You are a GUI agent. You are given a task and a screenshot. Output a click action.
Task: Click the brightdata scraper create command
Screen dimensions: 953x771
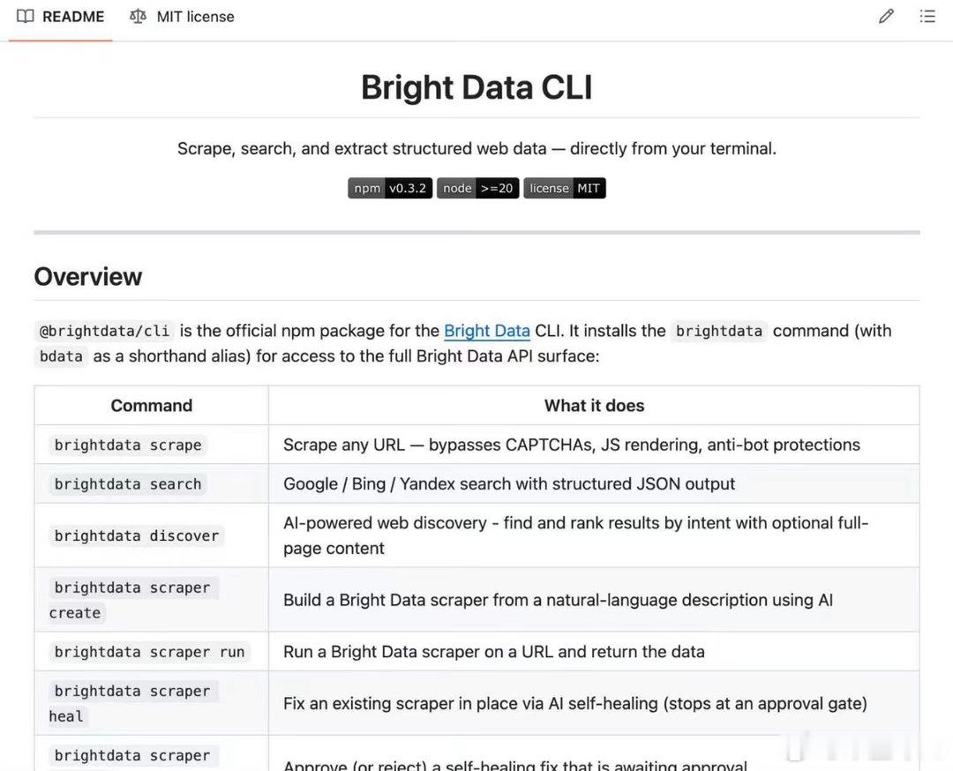click(x=133, y=600)
